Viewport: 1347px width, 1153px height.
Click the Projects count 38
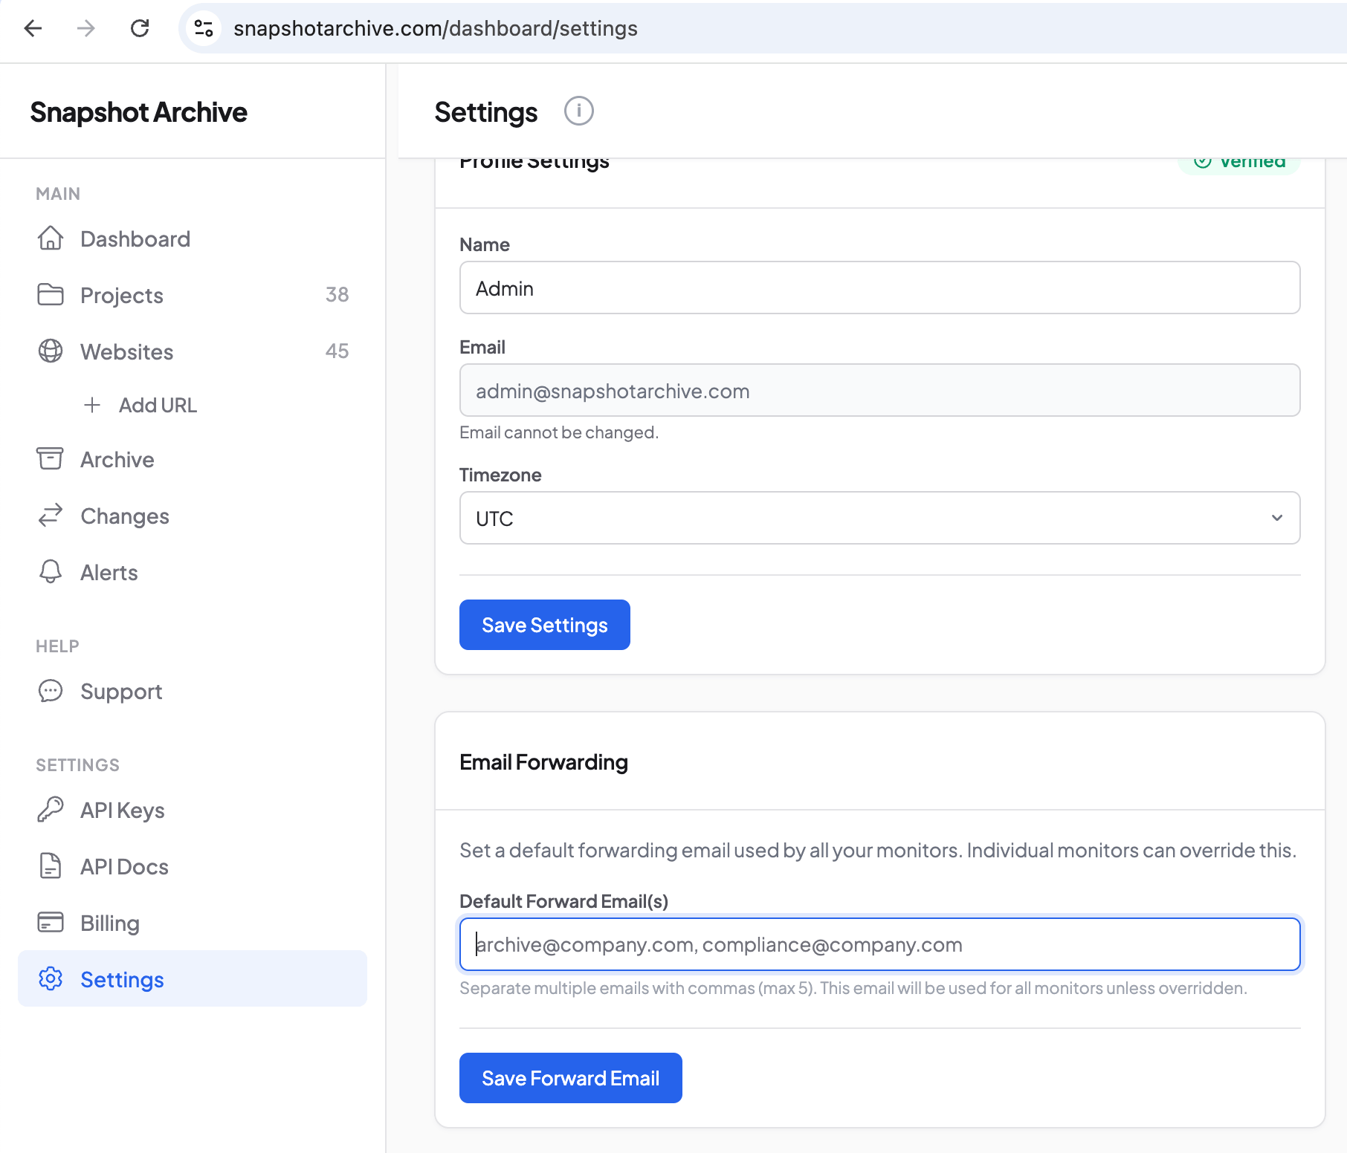pos(337,294)
